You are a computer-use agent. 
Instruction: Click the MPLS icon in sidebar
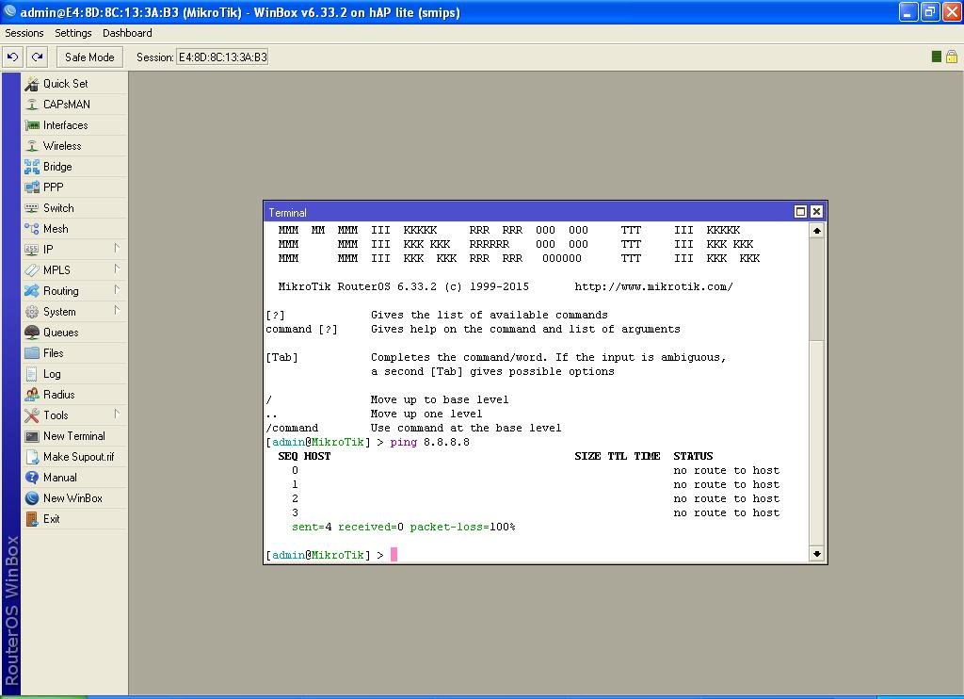point(32,270)
